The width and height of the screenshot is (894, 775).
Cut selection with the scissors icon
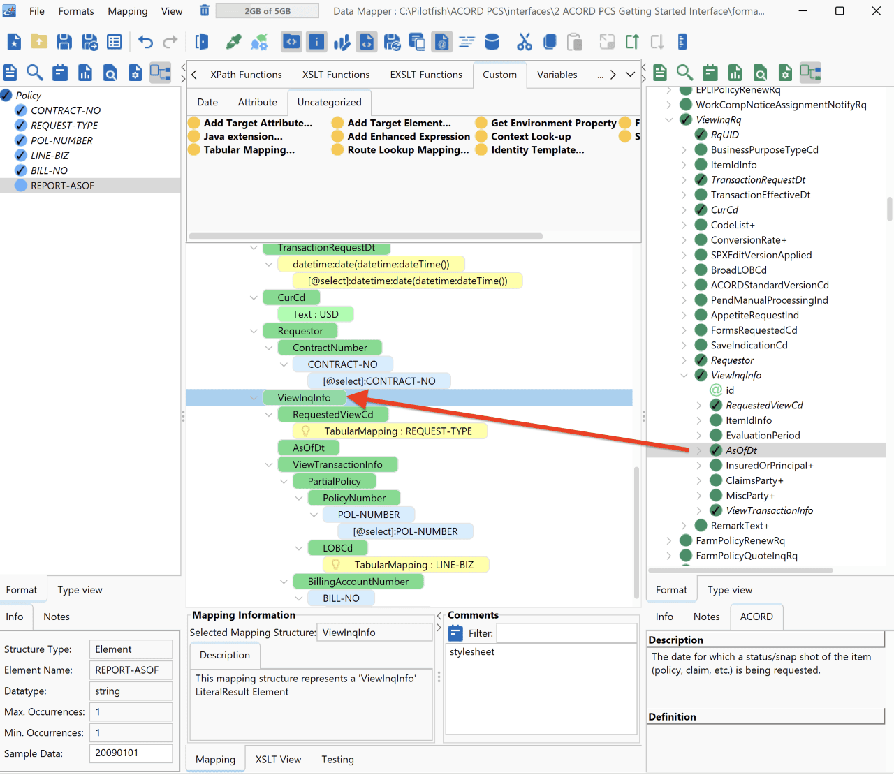[x=525, y=42]
